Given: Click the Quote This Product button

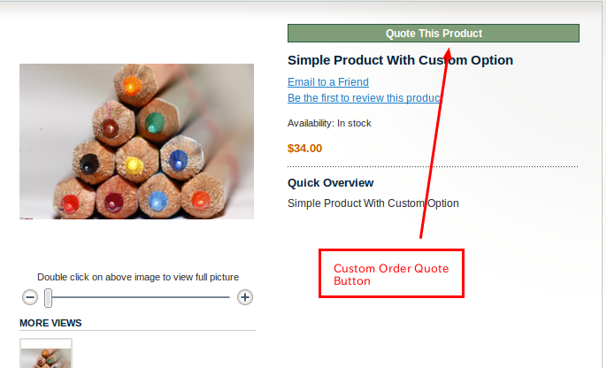Looking at the screenshot, I should click(433, 34).
